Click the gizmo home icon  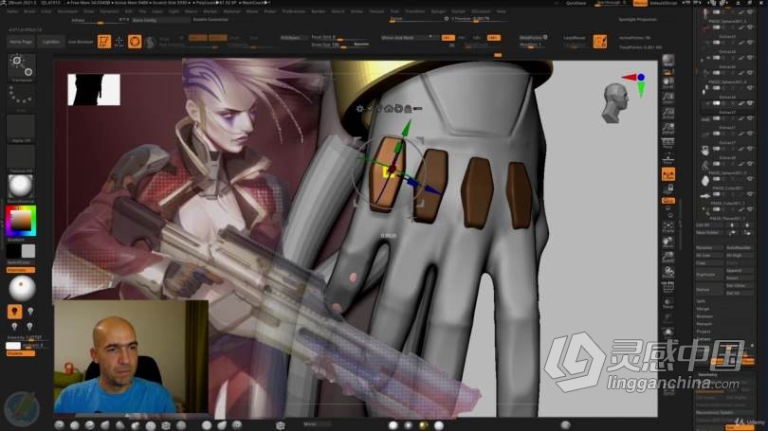[x=389, y=109]
